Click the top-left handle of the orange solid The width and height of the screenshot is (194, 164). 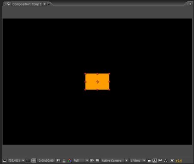point(85,74)
